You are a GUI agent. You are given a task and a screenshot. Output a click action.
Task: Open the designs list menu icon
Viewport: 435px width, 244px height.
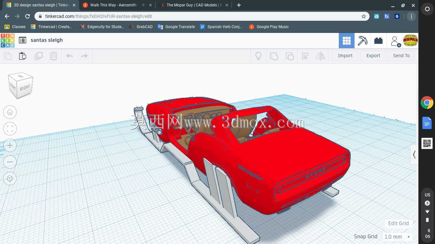tap(22, 40)
